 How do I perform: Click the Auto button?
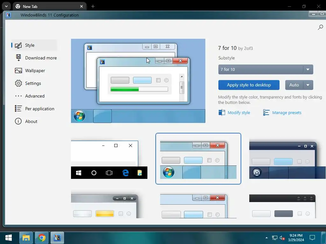tap(294, 85)
